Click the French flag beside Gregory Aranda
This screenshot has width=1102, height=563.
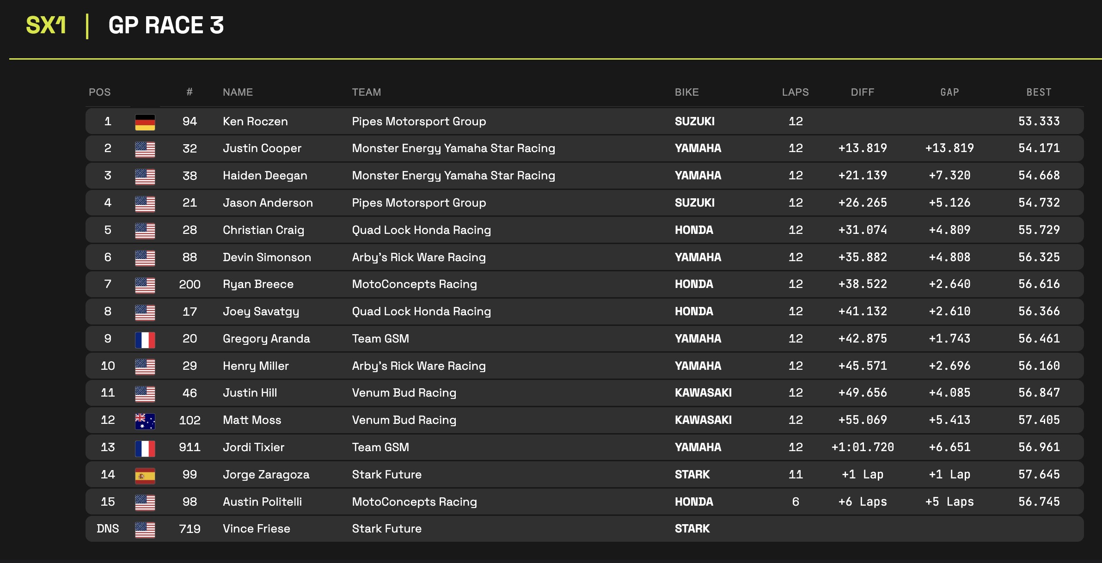(145, 339)
